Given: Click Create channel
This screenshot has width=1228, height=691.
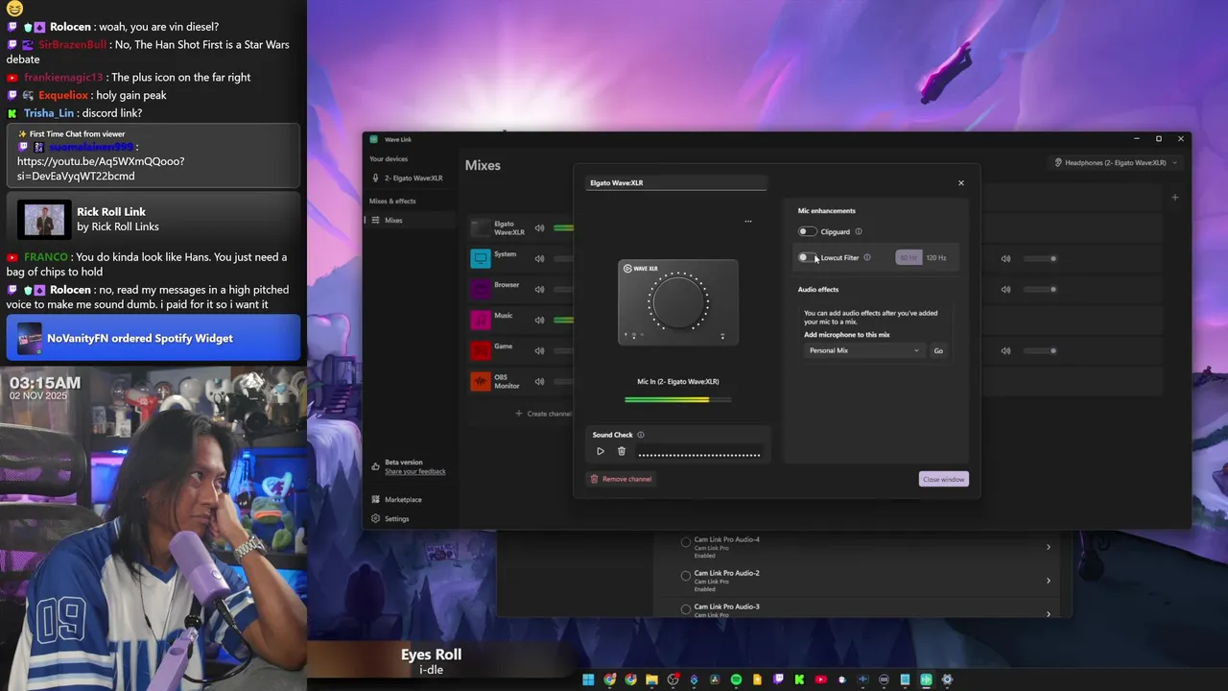Looking at the screenshot, I should [543, 414].
